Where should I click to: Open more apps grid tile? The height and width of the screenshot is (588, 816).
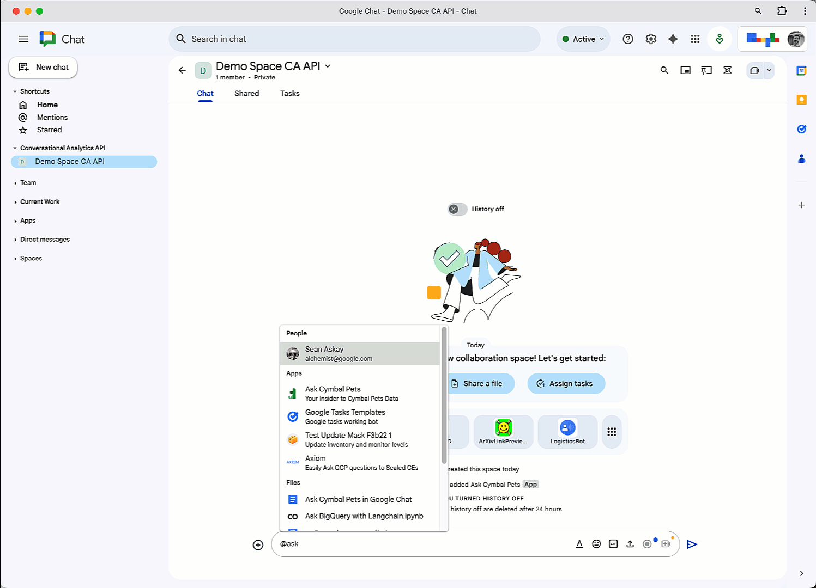[x=612, y=432]
